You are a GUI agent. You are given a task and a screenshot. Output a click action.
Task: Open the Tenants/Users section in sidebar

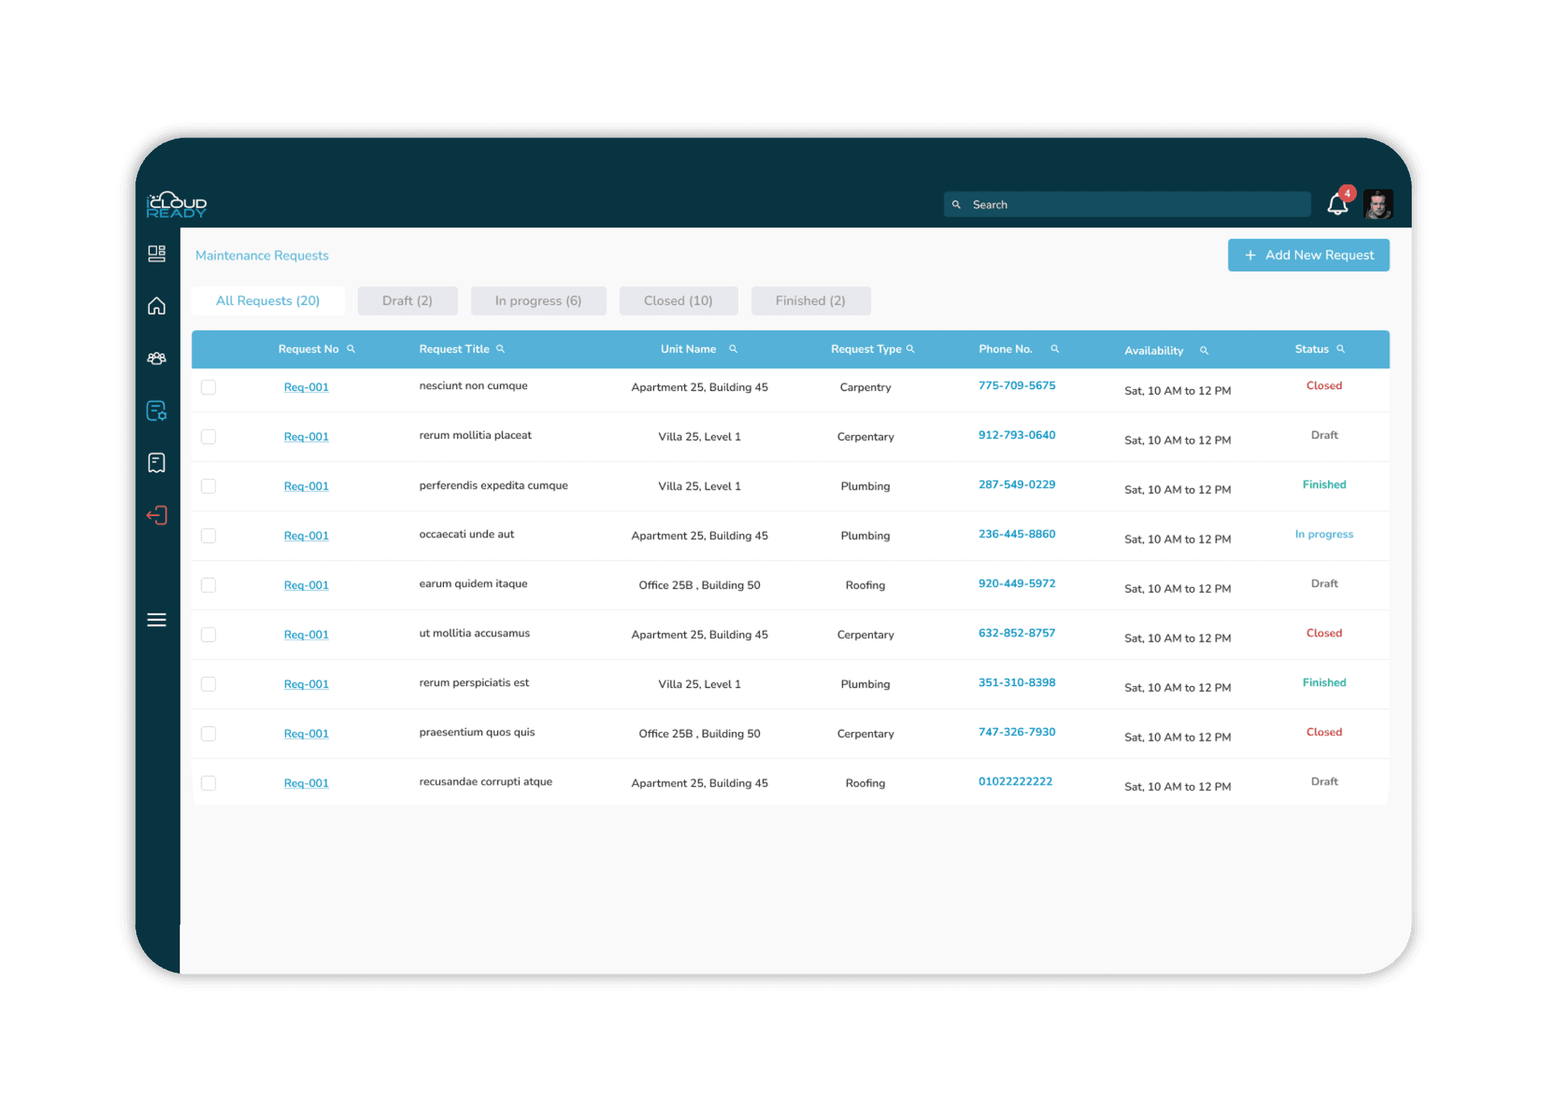coord(156,358)
